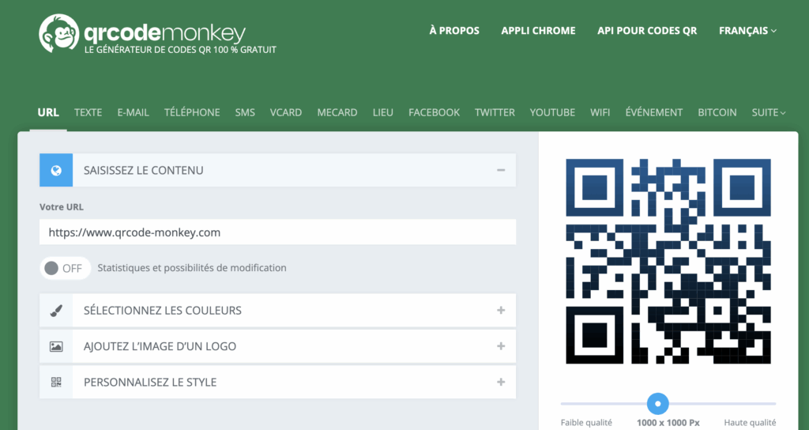Switch to the Facebook tab
Viewport: 809px width, 430px height.
[434, 112]
